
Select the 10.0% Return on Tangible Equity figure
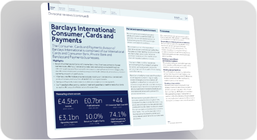pyautogui.click(x=94, y=116)
